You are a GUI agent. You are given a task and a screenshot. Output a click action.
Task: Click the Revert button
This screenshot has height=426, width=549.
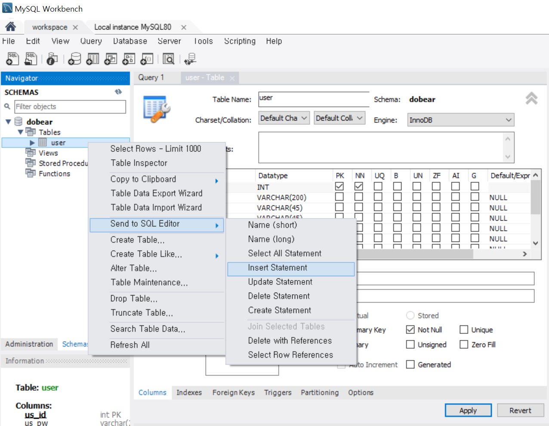521,411
